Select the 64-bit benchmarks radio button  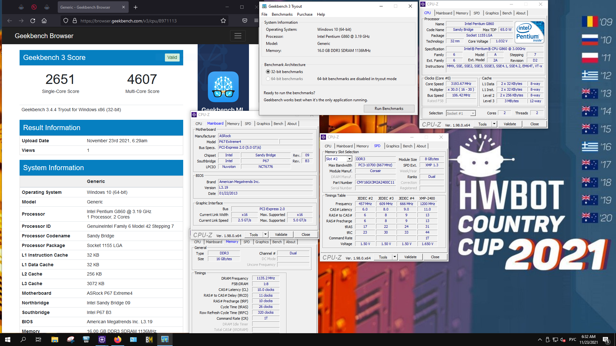point(268,79)
